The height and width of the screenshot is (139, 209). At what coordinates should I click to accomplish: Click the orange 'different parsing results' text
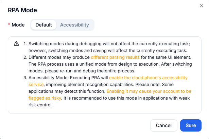click(x=115, y=57)
